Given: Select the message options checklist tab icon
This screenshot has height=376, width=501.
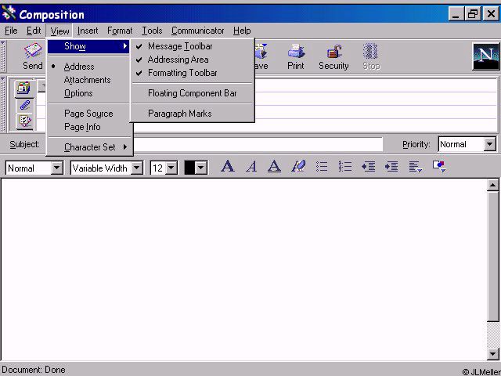Looking at the screenshot, I should [x=24, y=121].
